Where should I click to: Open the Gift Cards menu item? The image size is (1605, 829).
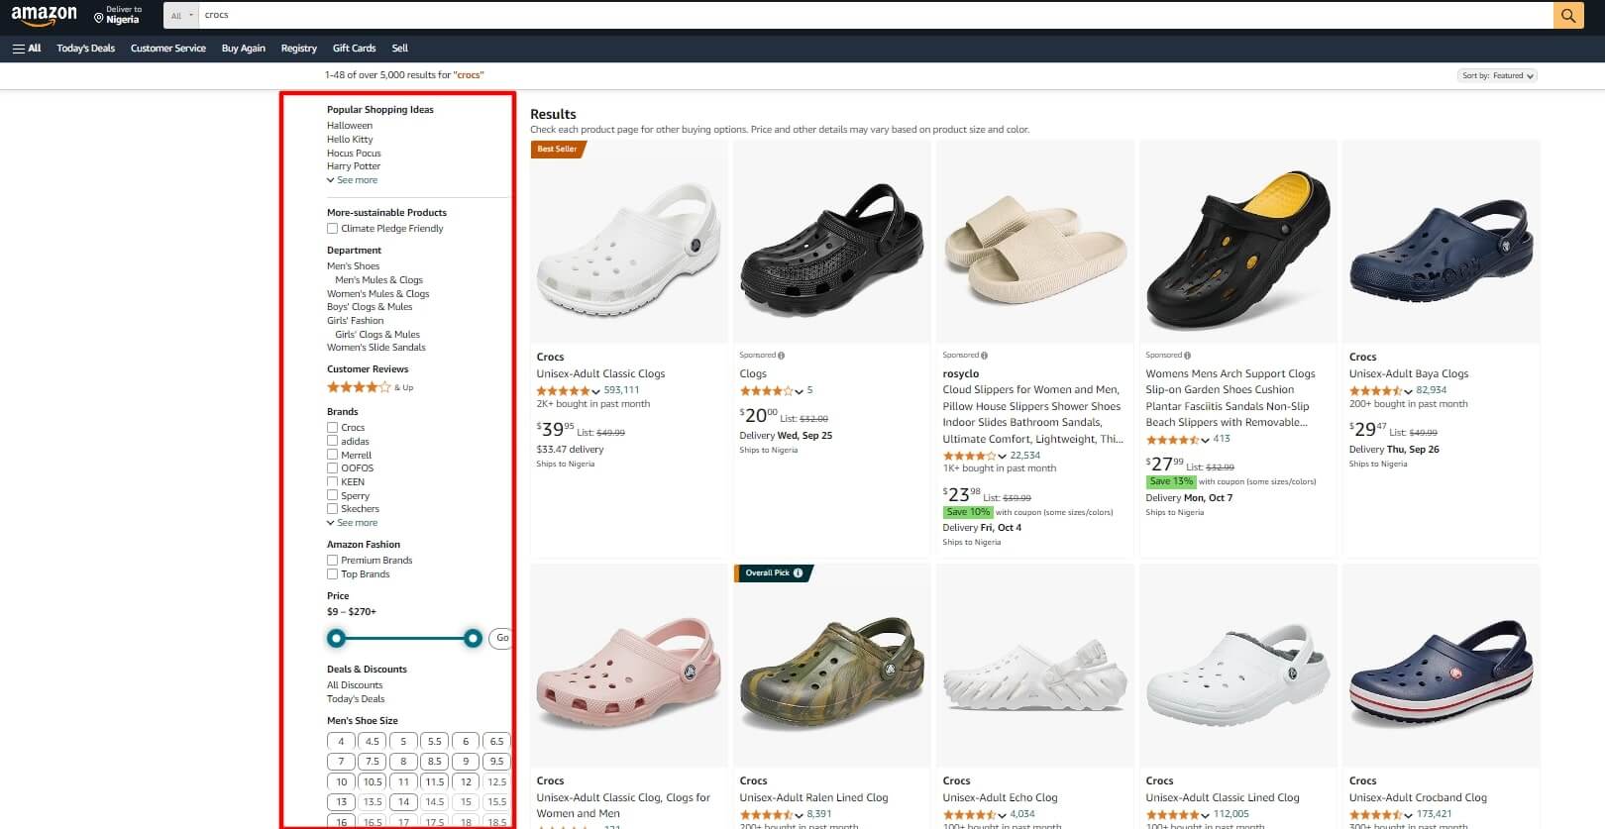(x=354, y=48)
